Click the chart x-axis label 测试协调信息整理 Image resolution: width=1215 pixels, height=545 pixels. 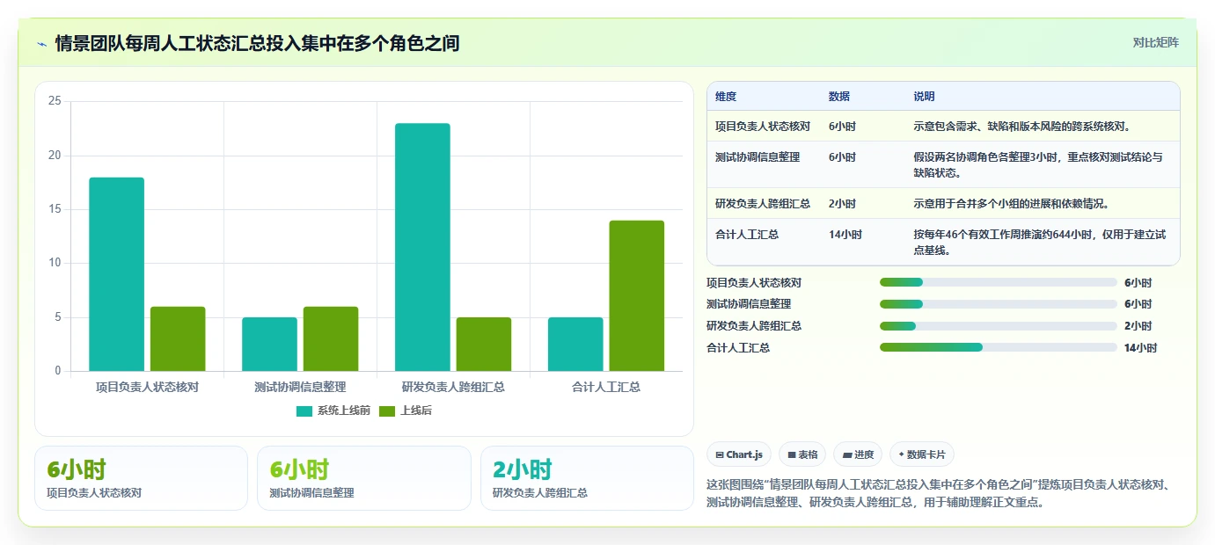[x=300, y=387]
